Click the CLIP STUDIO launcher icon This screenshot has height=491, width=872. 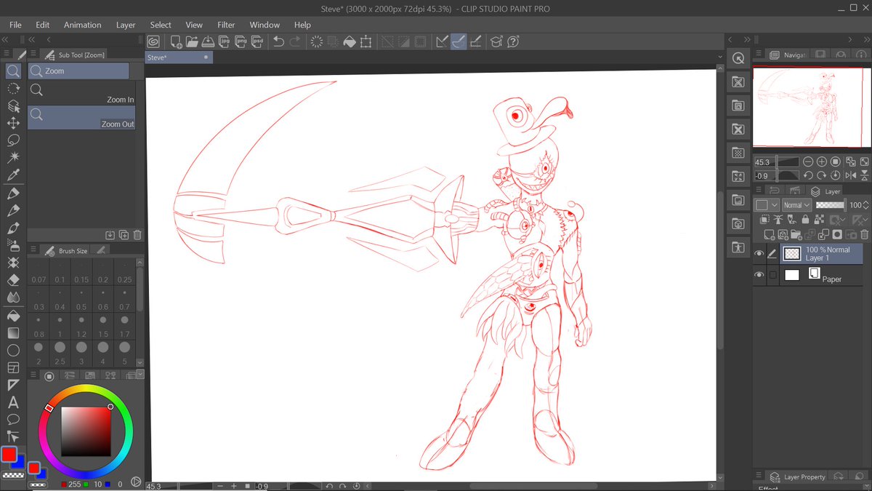click(x=154, y=41)
